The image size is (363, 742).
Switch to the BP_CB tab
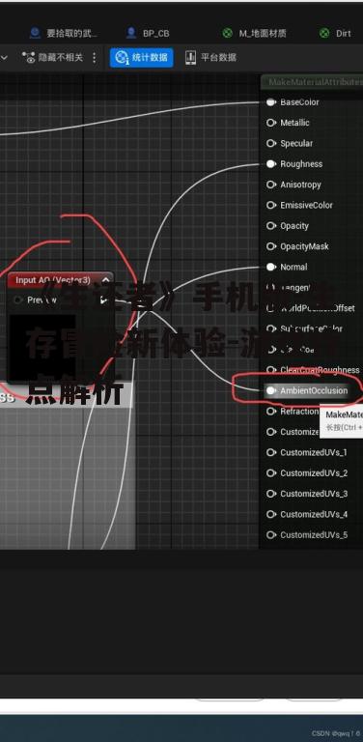(x=148, y=33)
